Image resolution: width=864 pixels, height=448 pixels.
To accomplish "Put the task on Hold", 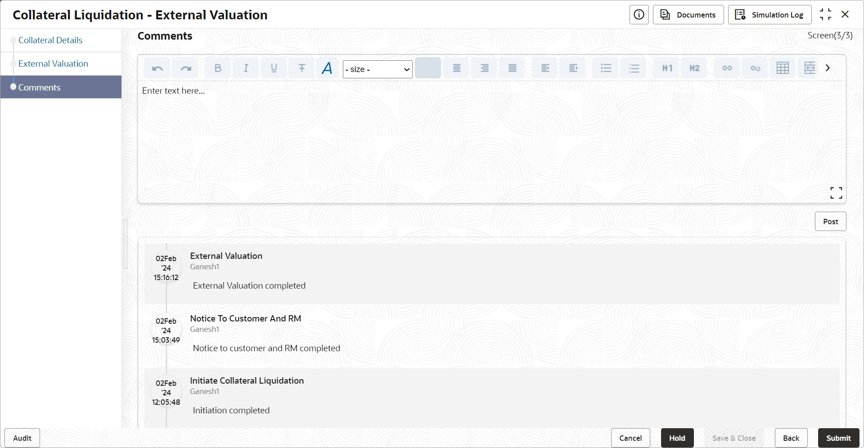I will pos(677,438).
